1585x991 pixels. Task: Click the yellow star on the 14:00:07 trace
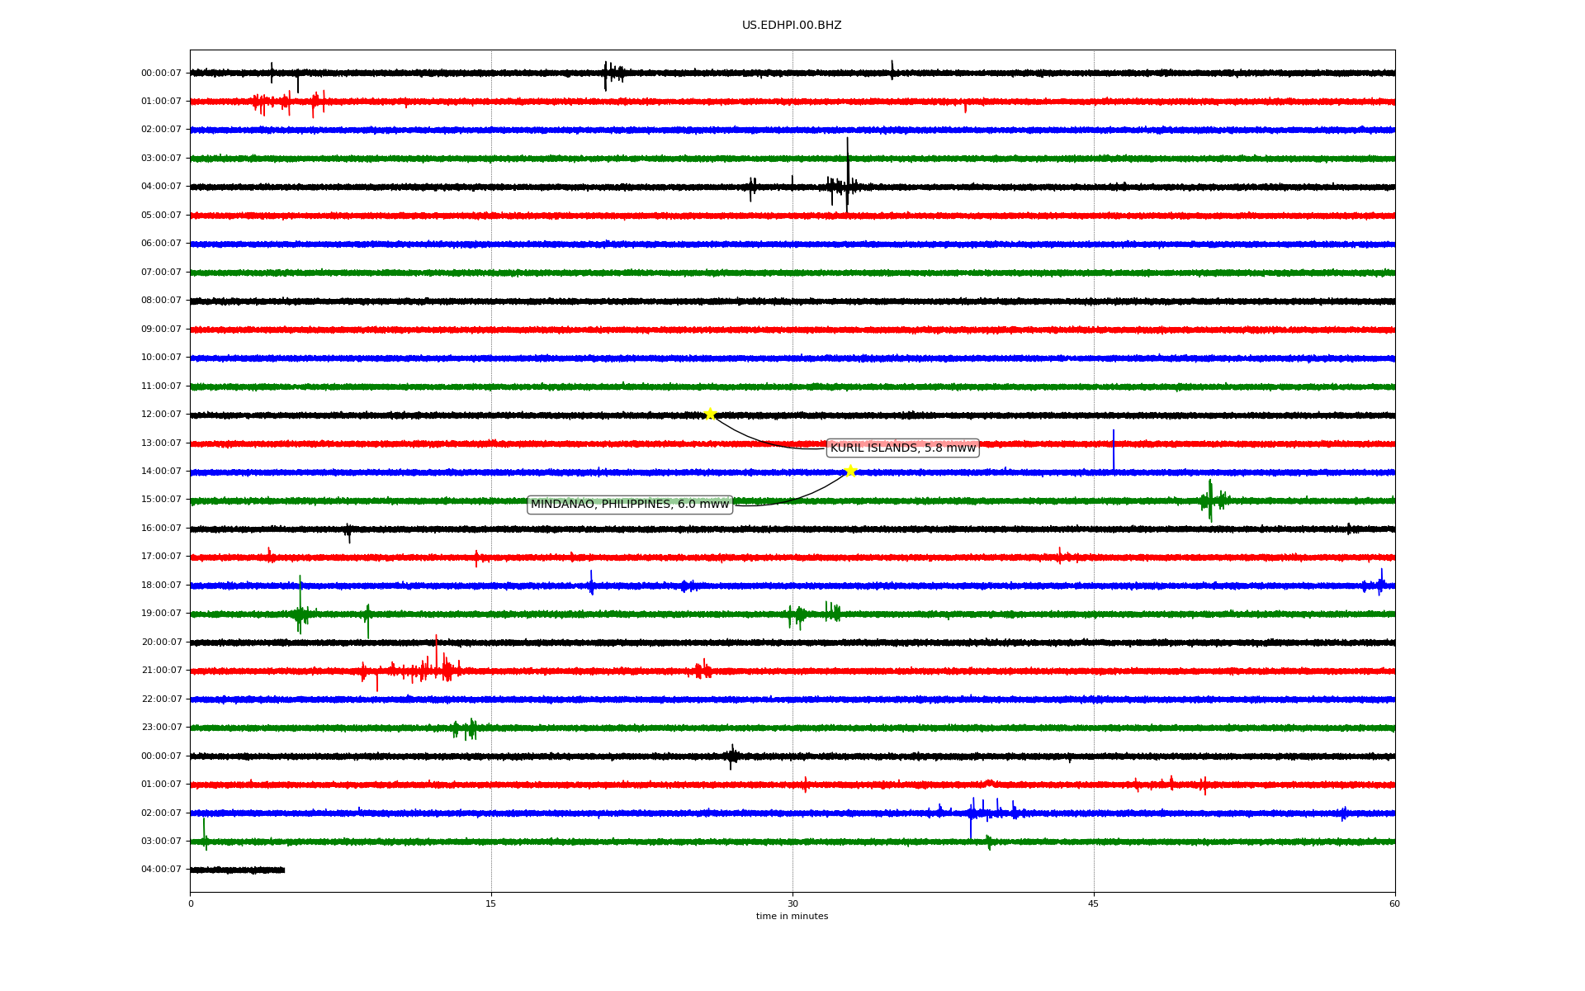tap(850, 471)
